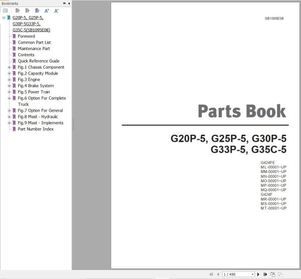Increase bookmark text size with A+
The width and height of the screenshot is (301, 279).
point(47,11)
